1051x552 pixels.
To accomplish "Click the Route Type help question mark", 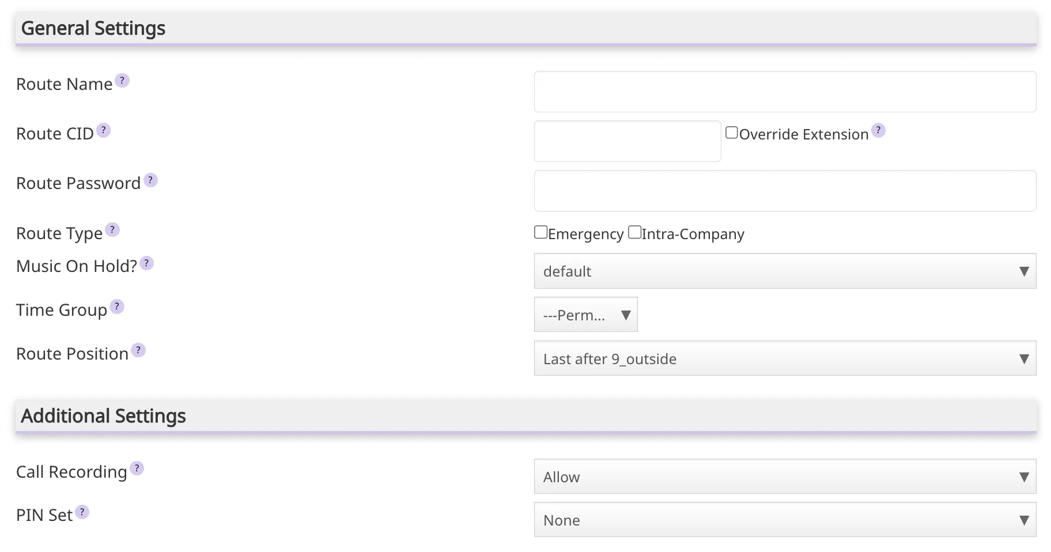I will (x=113, y=230).
